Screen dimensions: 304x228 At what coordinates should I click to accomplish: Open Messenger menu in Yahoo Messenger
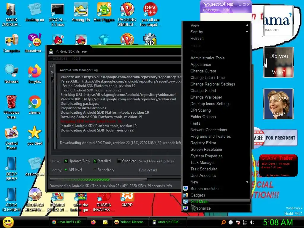click(x=210, y=10)
